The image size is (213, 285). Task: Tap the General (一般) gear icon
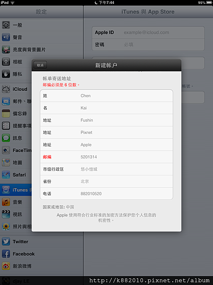6,25
